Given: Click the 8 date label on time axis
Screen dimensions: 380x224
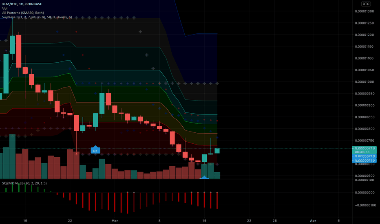Looking at the screenshot, I should [x=159, y=221].
